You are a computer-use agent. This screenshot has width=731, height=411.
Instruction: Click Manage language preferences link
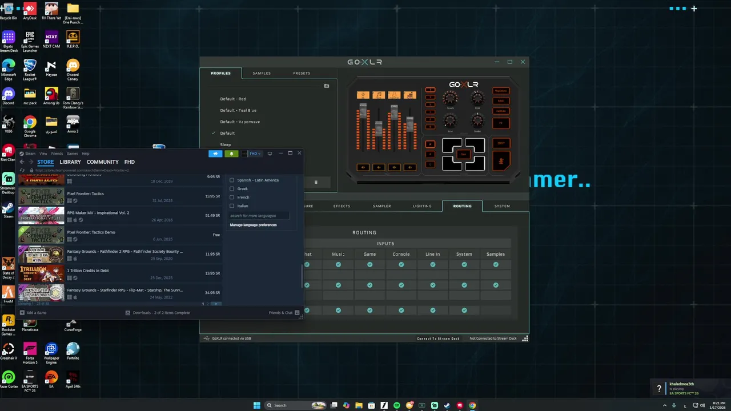253,225
